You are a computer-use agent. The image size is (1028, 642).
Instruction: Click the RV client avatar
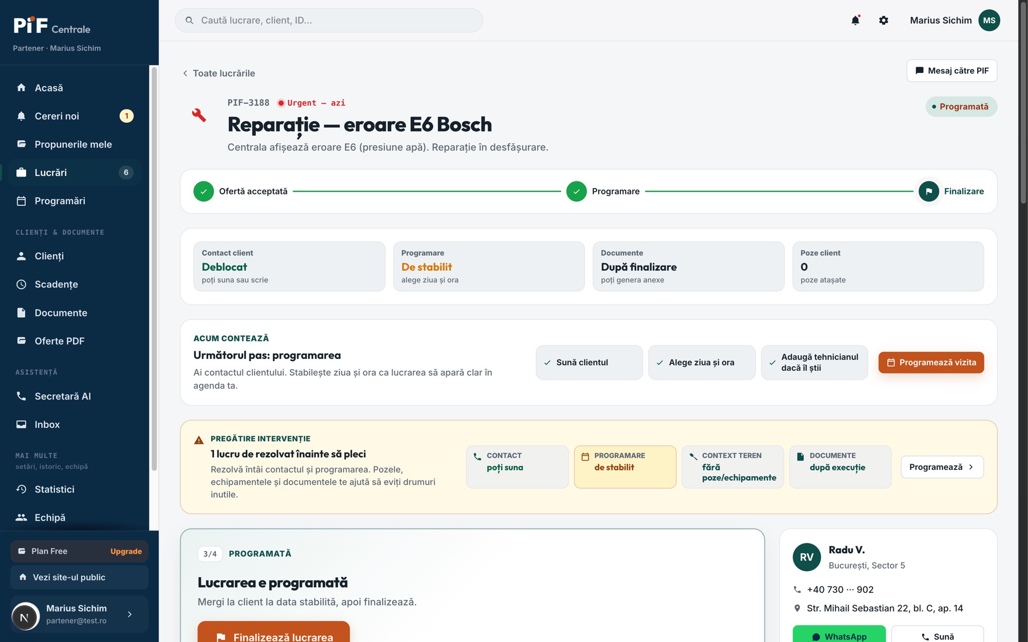[806, 557]
